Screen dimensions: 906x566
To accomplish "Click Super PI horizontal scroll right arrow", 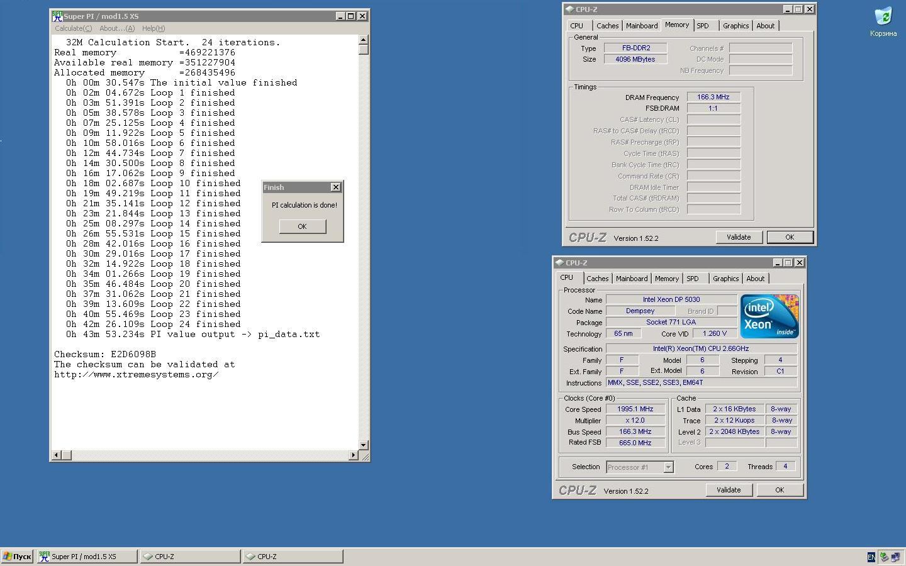I will 353,455.
